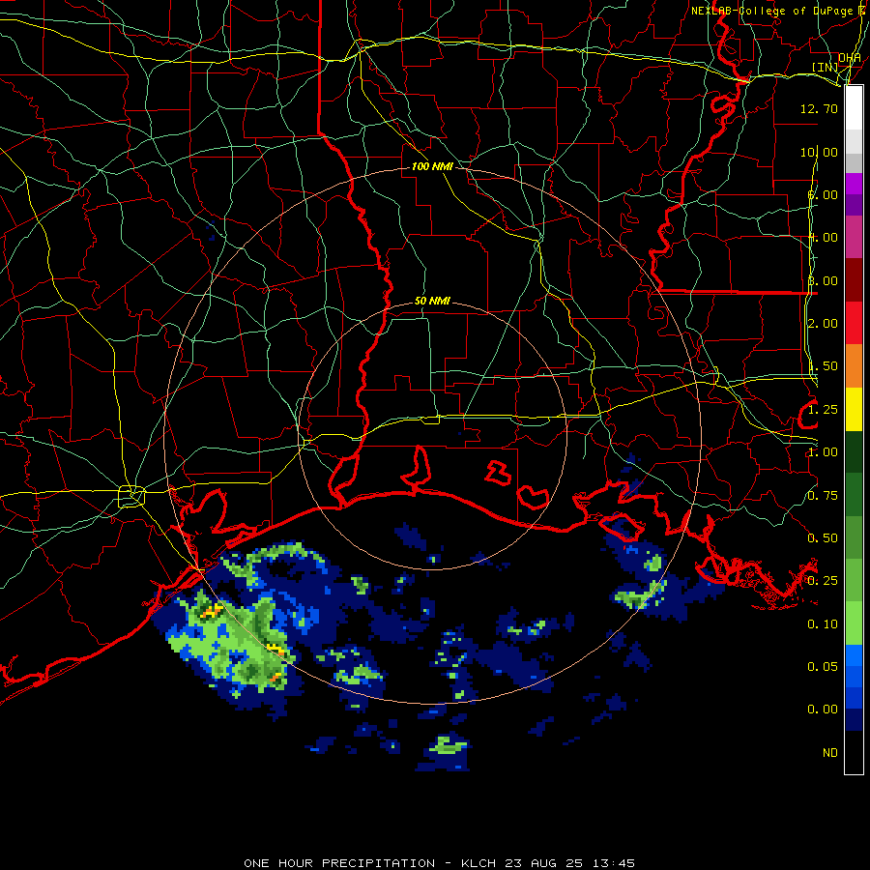870x870 pixels.
Task: Select the darkest green color bar segment
Action: pyautogui.click(x=854, y=451)
